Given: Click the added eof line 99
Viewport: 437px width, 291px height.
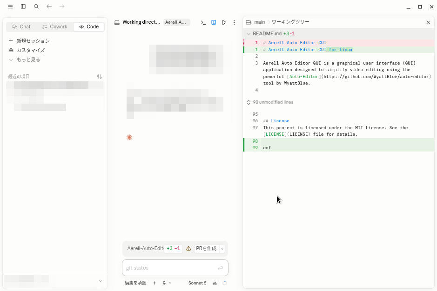Looking at the screenshot, I should tap(339, 148).
